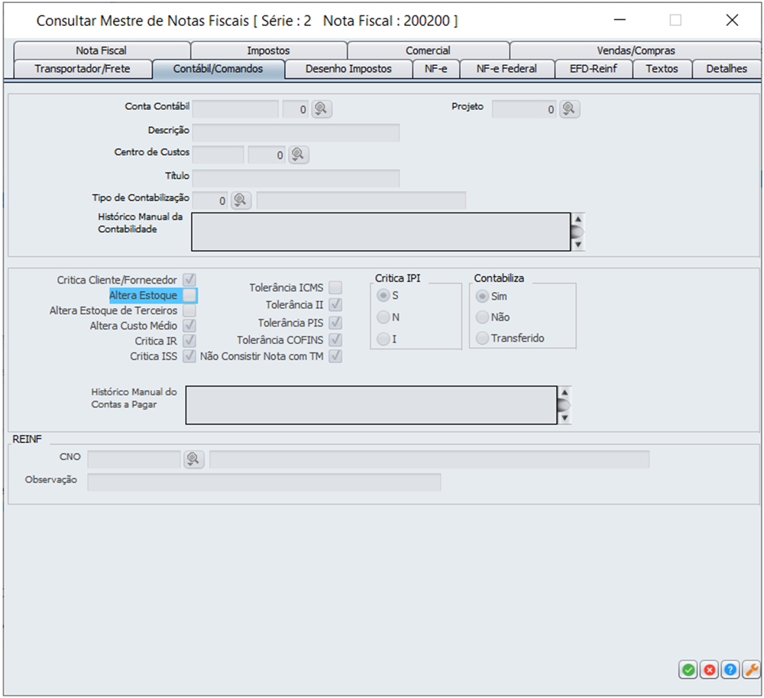This screenshot has width=764, height=698.
Task: Click Centro de Custos first field
Action: pyautogui.click(x=218, y=155)
